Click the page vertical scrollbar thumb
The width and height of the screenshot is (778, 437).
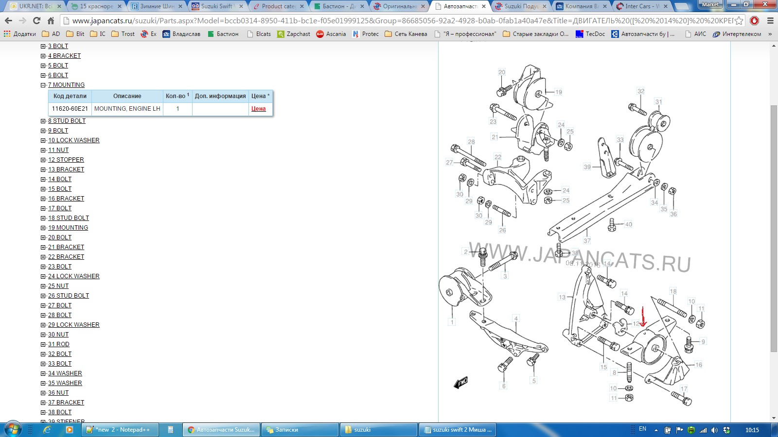point(774,228)
